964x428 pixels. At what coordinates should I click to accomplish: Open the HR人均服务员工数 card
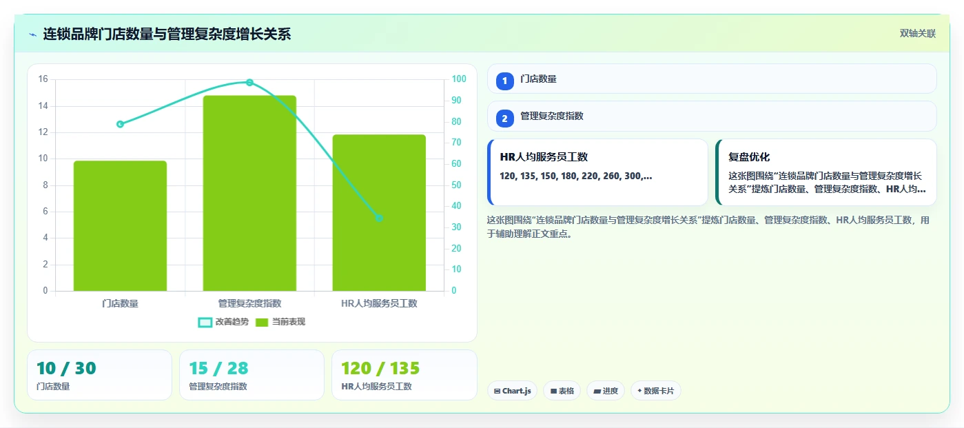coord(597,172)
